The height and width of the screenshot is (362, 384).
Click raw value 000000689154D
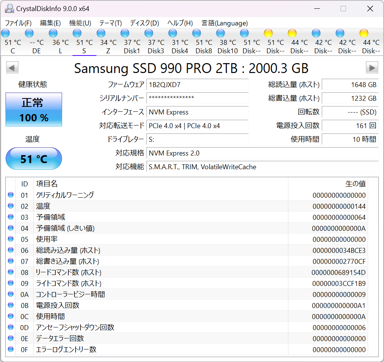(338, 272)
